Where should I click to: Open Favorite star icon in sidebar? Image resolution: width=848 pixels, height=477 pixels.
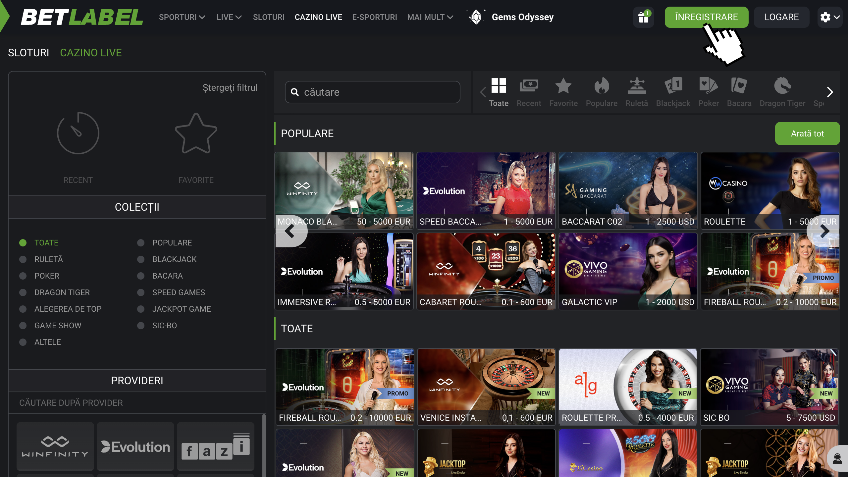click(x=196, y=133)
